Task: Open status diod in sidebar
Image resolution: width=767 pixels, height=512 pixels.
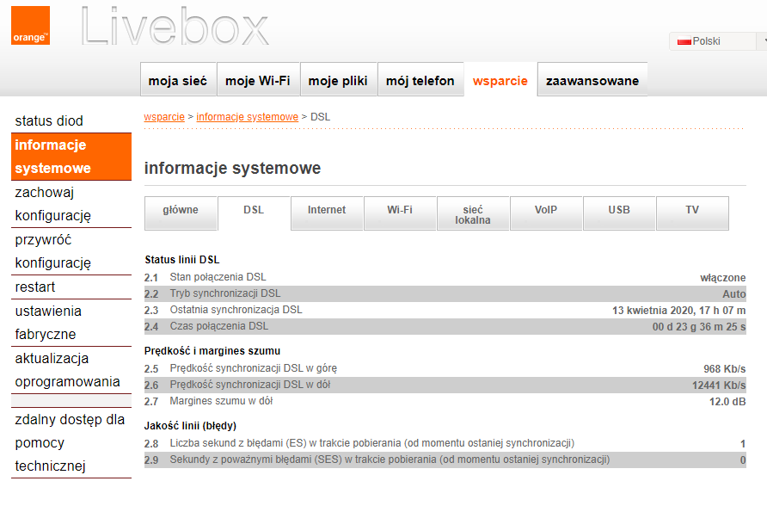Action: tap(49, 121)
